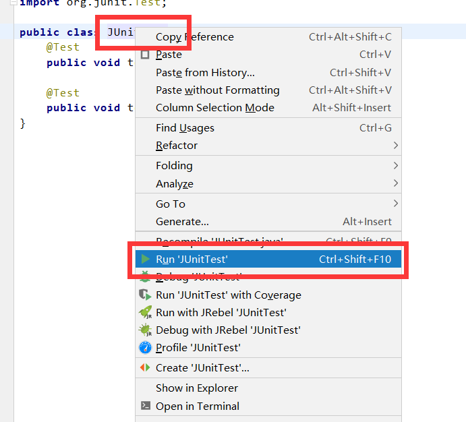Open Paste from History...
This screenshot has width=466, height=422.
pos(268,72)
